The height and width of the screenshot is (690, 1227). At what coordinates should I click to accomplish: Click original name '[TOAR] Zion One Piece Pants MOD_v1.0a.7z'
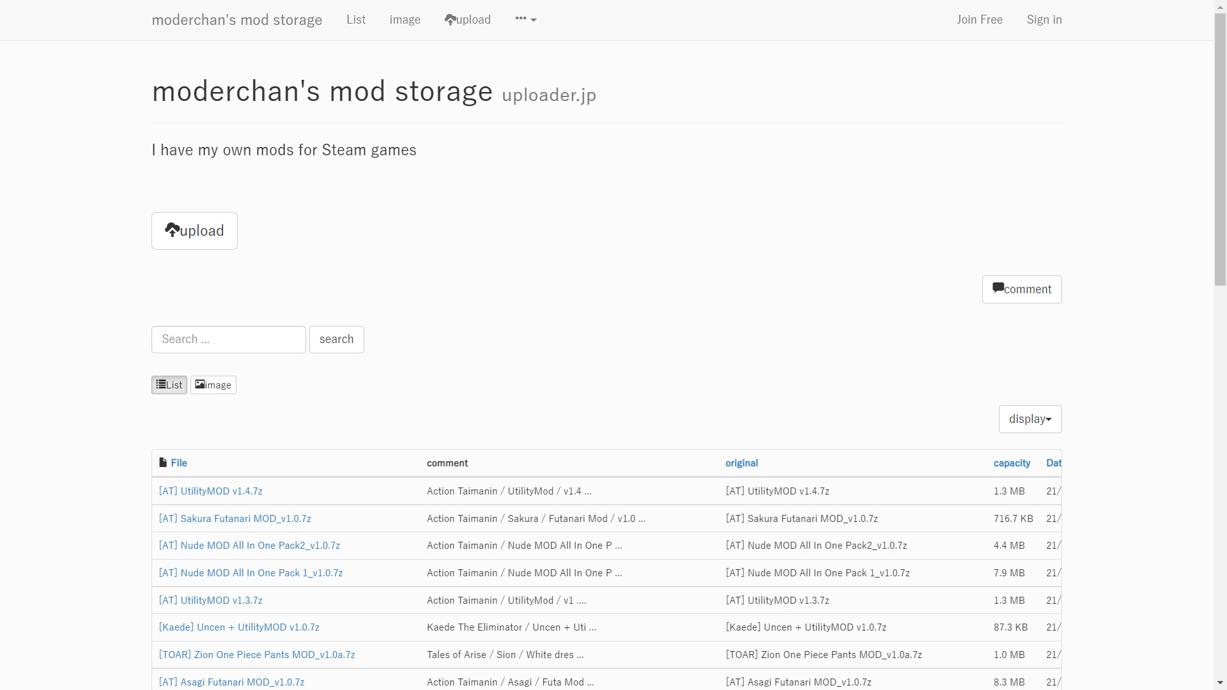click(824, 655)
